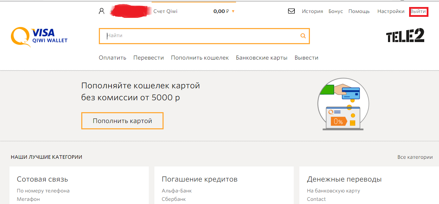Image resolution: width=439 pixels, height=204 pixels.
Task: Open the Оплатить menu
Action: [x=113, y=58]
